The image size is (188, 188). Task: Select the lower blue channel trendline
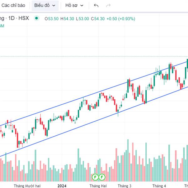(93, 122)
